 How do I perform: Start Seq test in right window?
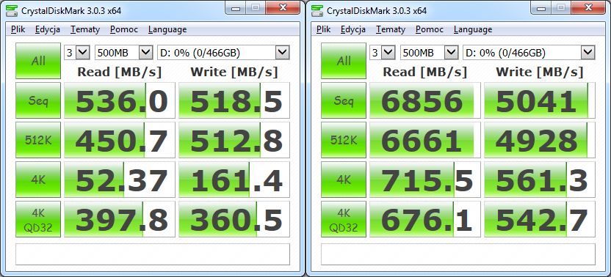click(x=344, y=100)
